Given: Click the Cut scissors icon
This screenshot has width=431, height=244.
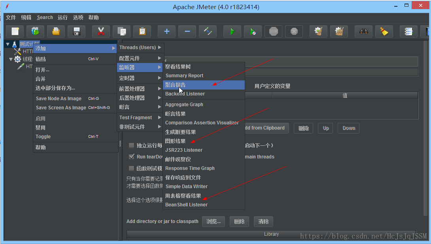Looking at the screenshot, I should 101,31.
